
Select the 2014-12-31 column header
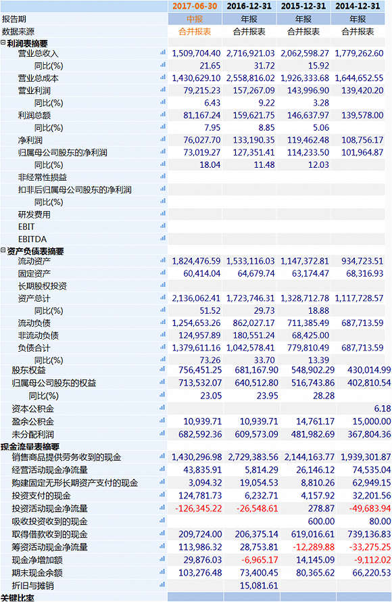pyautogui.click(x=358, y=6)
